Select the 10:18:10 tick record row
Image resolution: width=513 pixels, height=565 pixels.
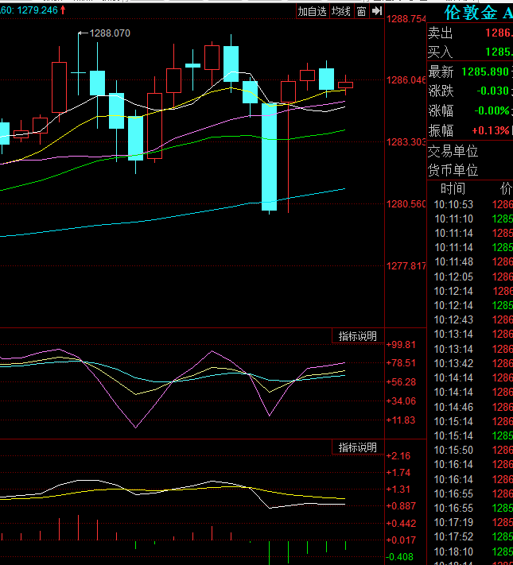pyautogui.click(x=470, y=551)
